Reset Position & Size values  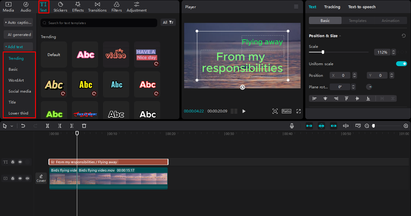pyautogui.click(x=404, y=36)
